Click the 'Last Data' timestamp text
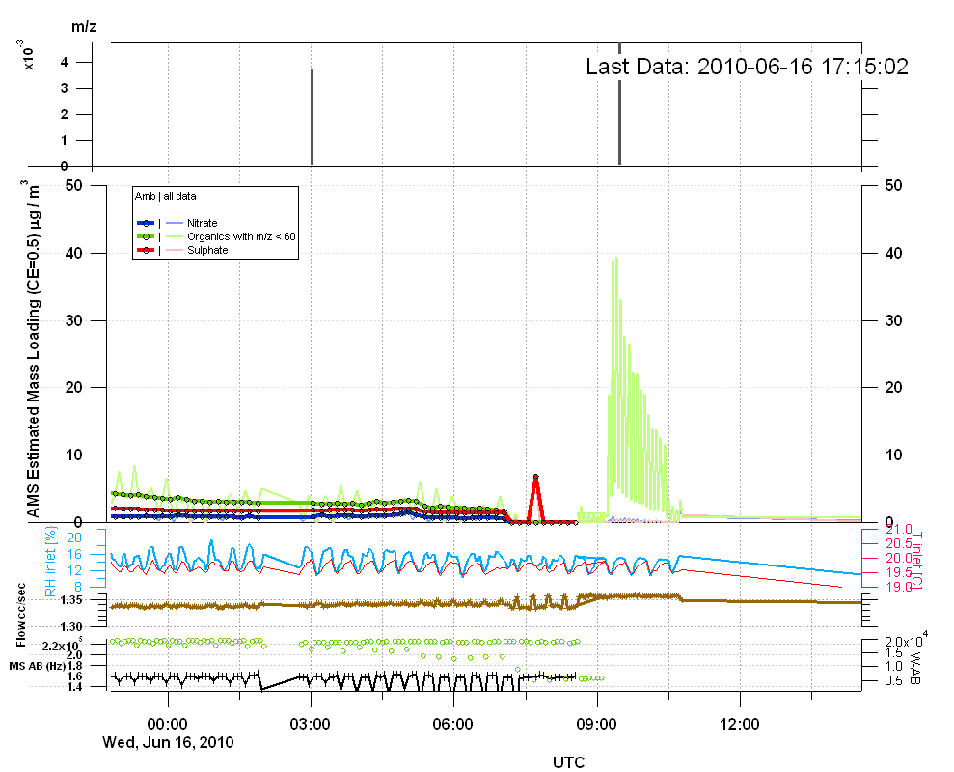Viewport: 954px width, 772px height. 747,67
